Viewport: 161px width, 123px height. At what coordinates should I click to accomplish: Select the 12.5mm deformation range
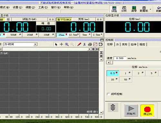pyautogui.click(x=74, y=35)
